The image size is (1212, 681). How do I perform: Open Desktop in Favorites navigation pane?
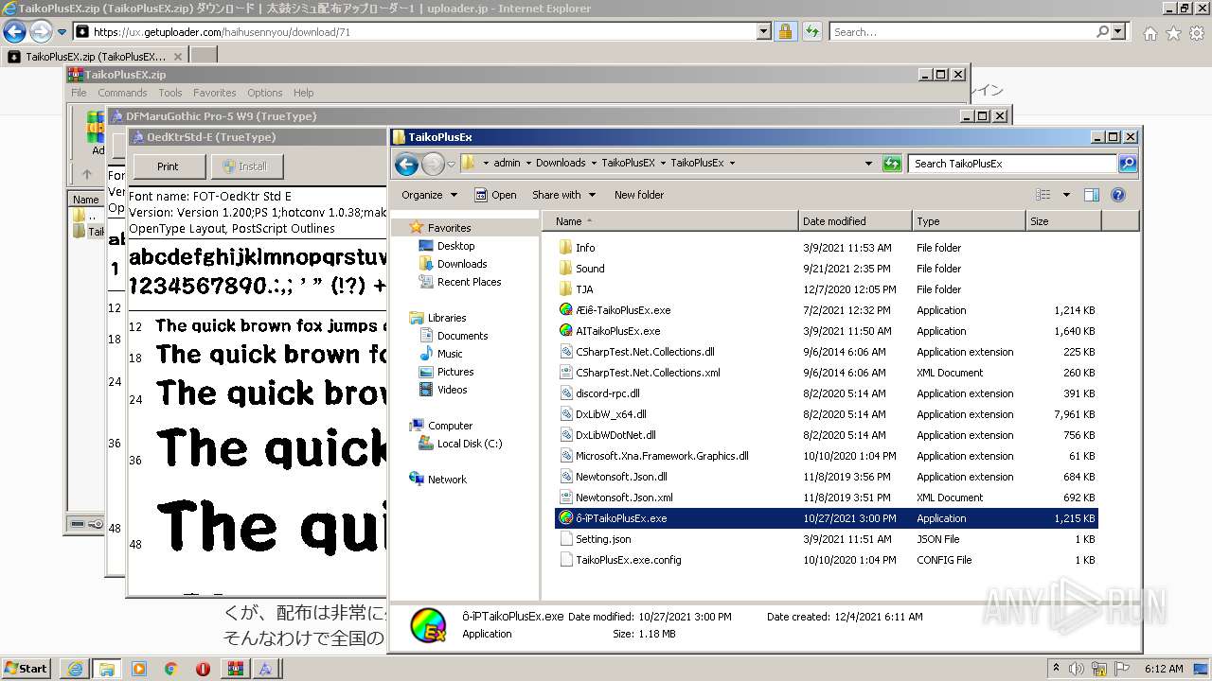(x=455, y=246)
